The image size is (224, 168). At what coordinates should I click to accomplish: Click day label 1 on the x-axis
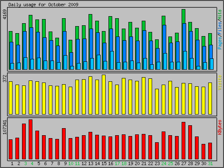12,163
